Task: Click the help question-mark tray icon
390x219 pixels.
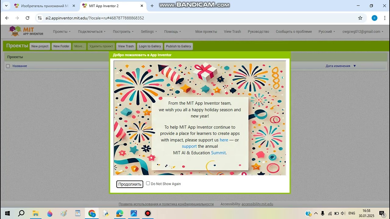Action: click(x=308, y=213)
